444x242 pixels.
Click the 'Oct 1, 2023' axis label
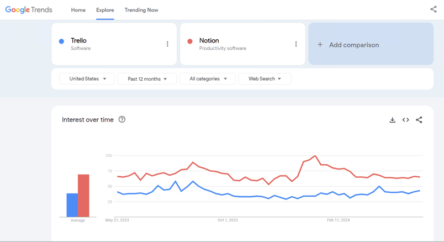coord(228,220)
